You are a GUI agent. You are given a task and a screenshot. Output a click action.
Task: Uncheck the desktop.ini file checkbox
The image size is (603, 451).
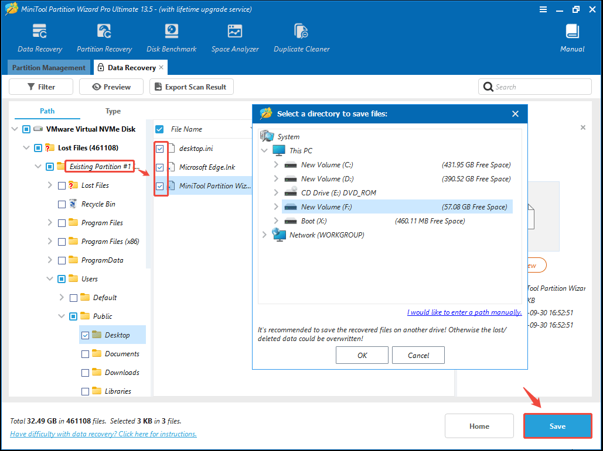(x=160, y=148)
